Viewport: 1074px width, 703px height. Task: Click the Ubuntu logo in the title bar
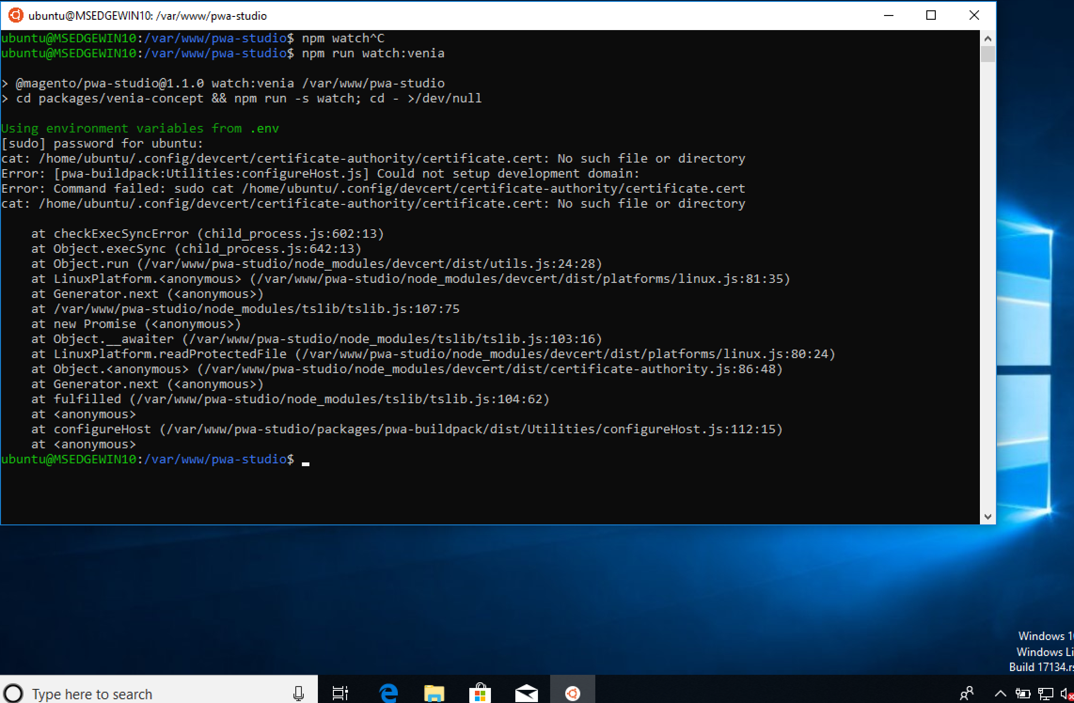click(x=15, y=15)
